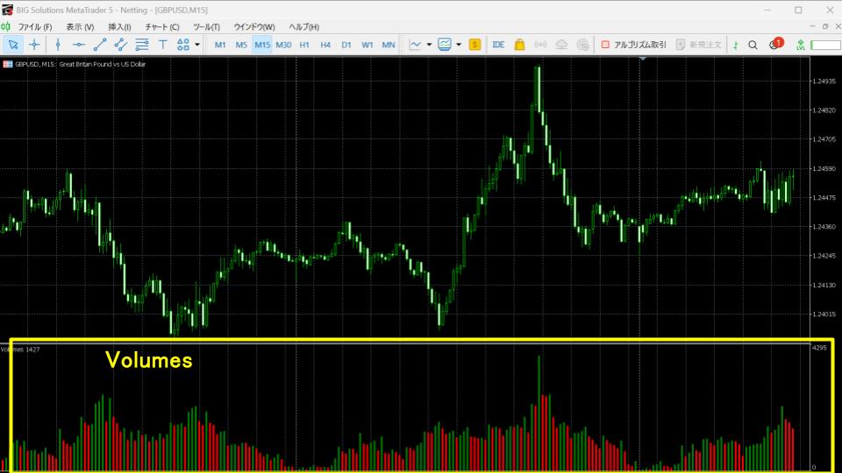Open the ウインドウ (W) menu
The image size is (842, 473).
[254, 27]
